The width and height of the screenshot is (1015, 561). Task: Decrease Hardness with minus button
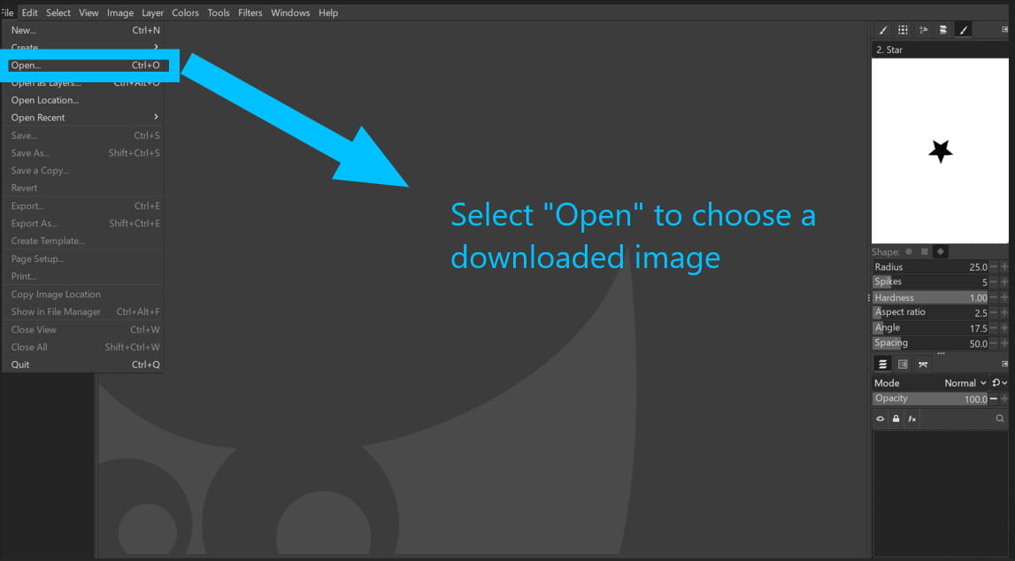tap(994, 297)
